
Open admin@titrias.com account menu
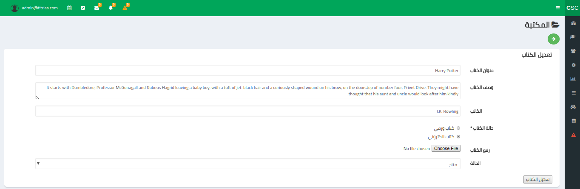tap(40, 8)
